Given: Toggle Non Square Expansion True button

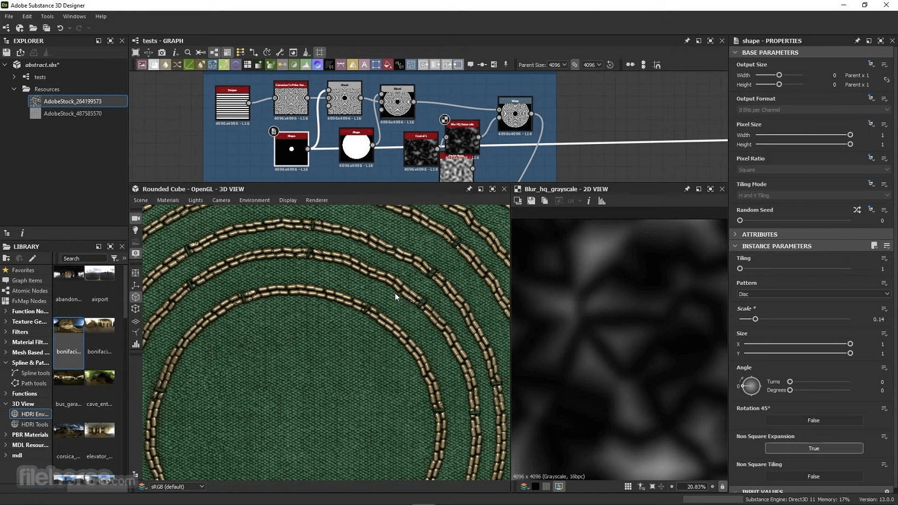Looking at the screenshot, I should 814,449.
